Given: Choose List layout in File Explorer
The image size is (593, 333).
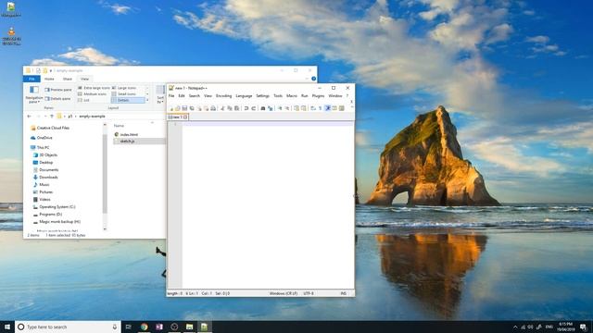Looking at the screenshot, I should (83, 100).
